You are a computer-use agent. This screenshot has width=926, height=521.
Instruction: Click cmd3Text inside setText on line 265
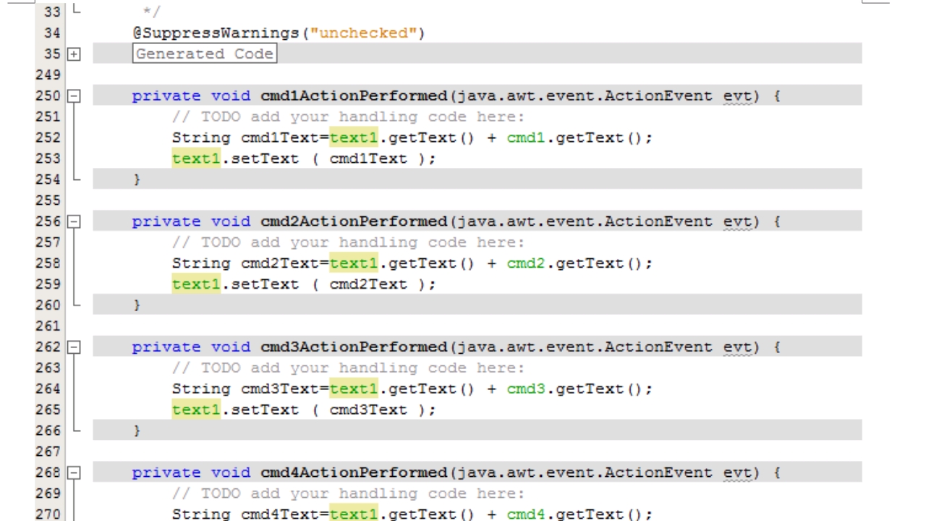tap(368, 410)
